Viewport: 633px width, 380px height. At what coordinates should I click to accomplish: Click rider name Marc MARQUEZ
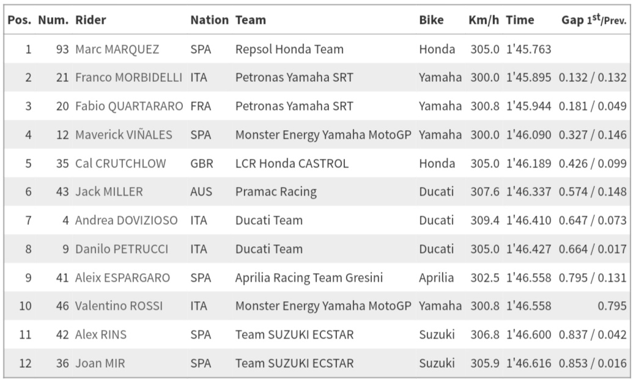point(117,49)
